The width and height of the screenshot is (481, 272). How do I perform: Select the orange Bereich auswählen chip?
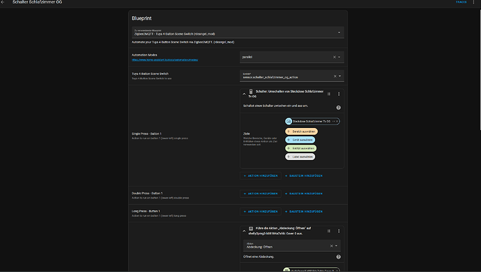coord(301,131)
